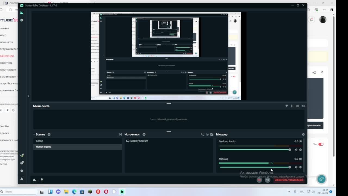
Task: Click first icon in Источники header toolbar
Action: [x=203, y=134]
